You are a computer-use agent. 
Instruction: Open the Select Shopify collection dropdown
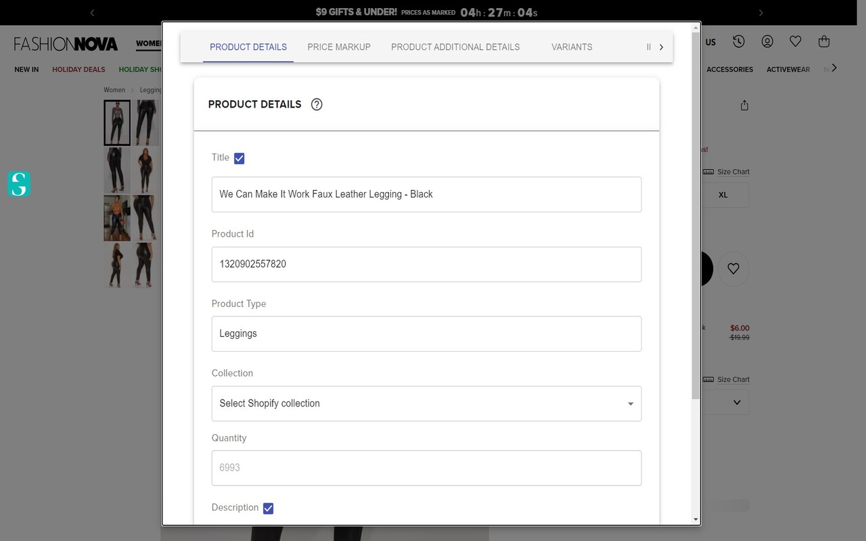[426, 404]
